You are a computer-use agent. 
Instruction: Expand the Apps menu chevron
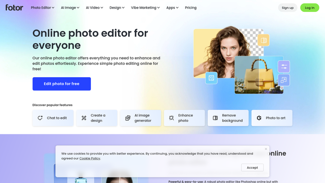[x=177, y=8]
